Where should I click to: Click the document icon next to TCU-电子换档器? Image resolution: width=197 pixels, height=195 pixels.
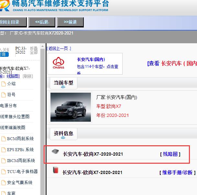[x=4, y=171]
